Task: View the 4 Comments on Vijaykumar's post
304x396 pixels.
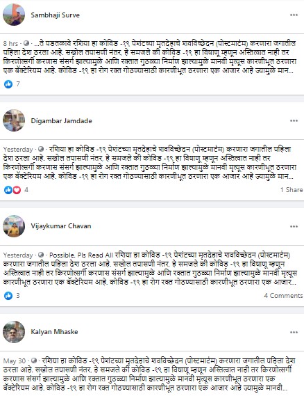Action: (x=283, y=296)
